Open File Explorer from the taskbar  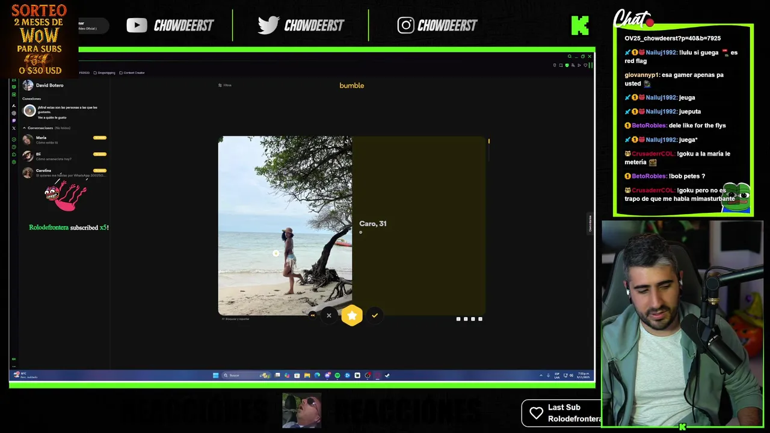click(307, 375)
